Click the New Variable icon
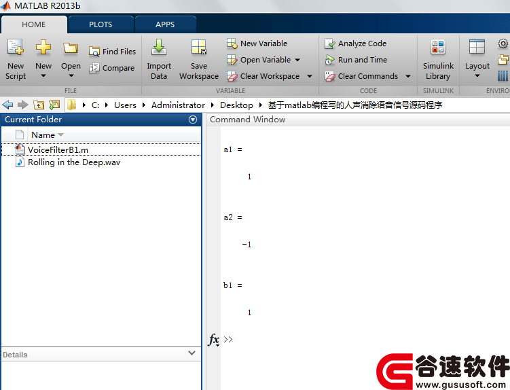 [x=232, y=43]
